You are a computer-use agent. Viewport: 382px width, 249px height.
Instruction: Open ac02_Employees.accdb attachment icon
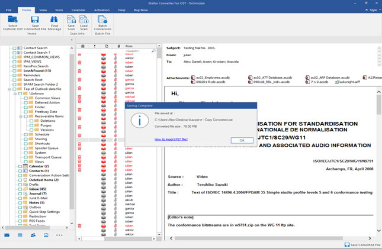click(x=193, y=77)
